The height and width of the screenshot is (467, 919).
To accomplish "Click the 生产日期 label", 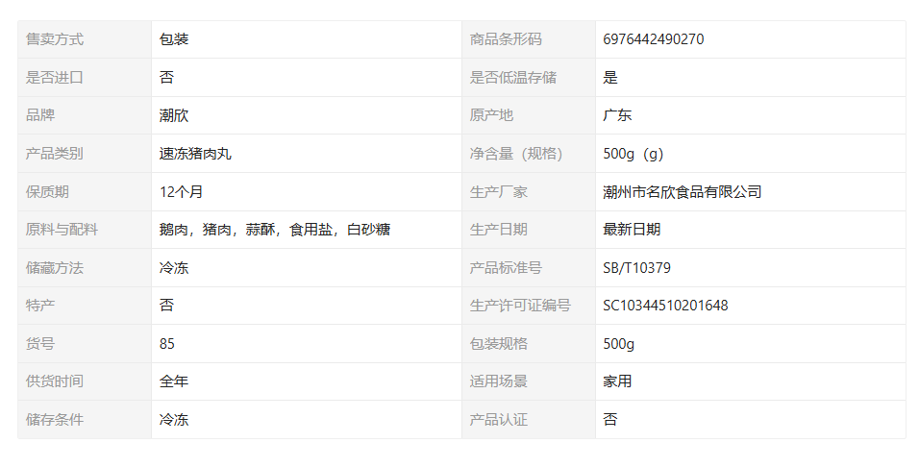I will [x=498, y=230].
